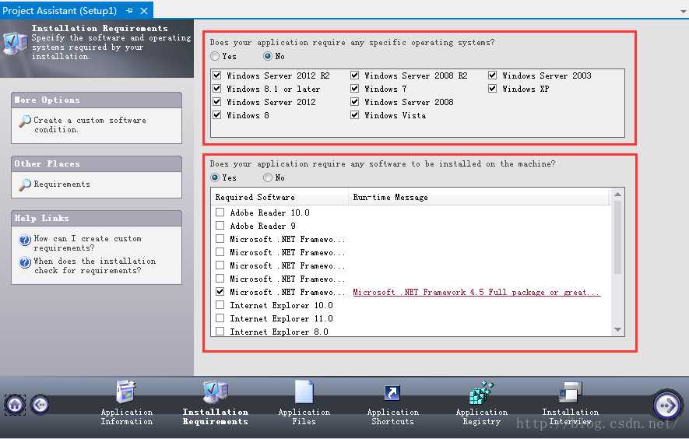The image size is (689, 439).
Task: Click the Application Files label
Action: tap(304, 416)
